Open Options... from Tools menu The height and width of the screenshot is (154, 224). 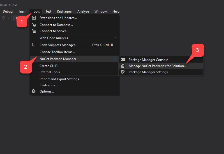(74, 91)
